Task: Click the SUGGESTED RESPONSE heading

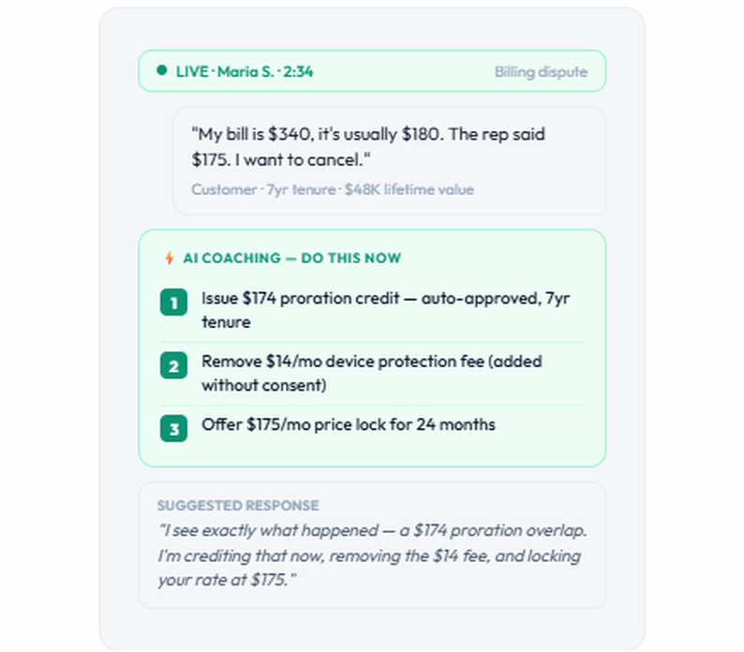Action: pos(238,505)
